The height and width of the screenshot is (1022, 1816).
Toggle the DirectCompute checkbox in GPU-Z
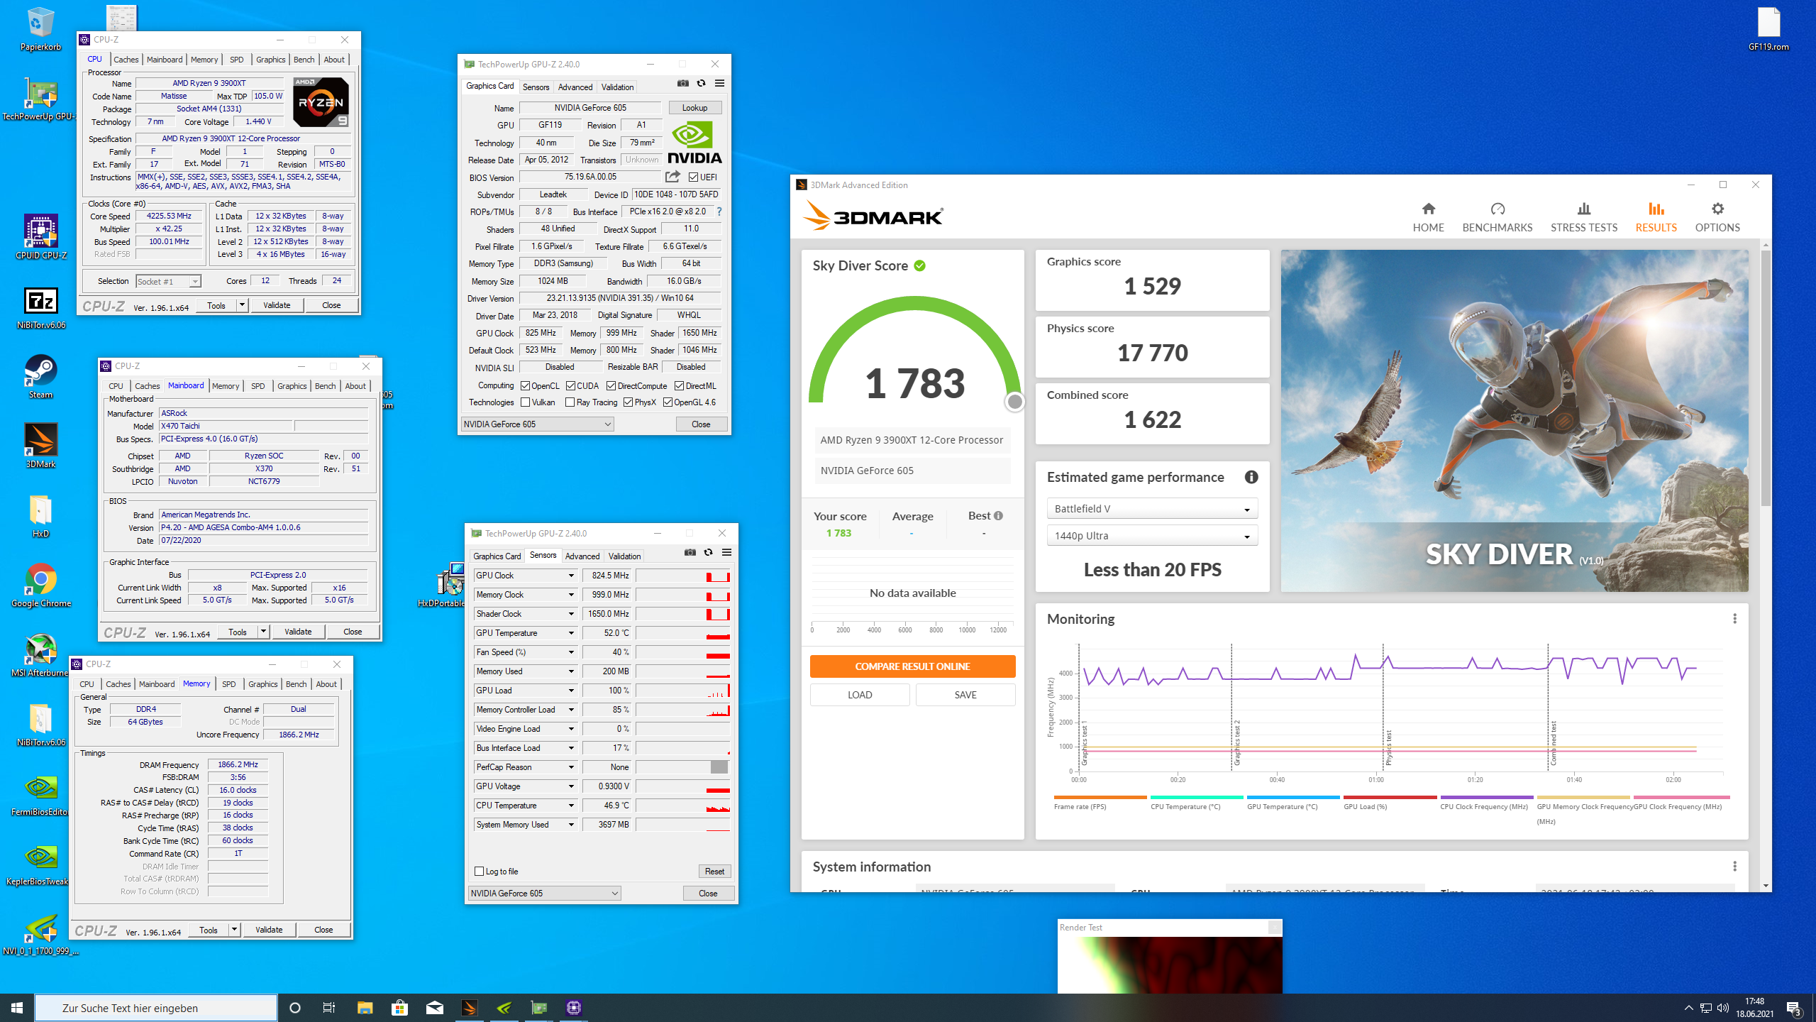point(611,386)
